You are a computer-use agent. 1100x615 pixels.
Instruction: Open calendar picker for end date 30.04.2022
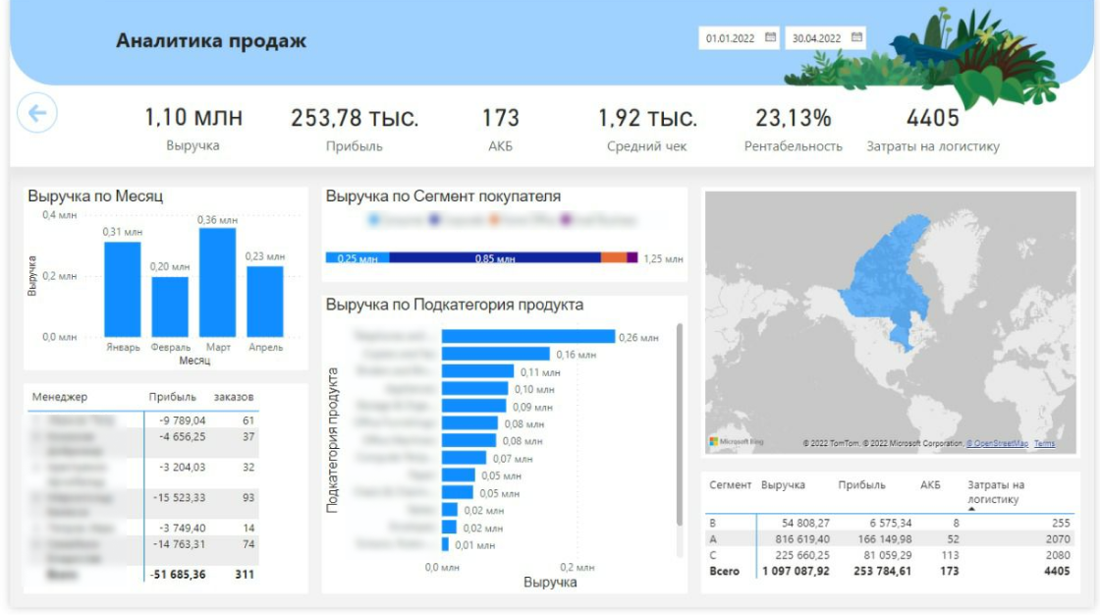(x=856, y=37)
